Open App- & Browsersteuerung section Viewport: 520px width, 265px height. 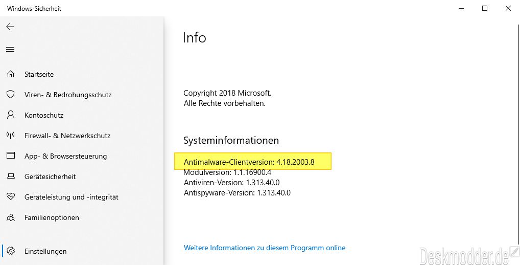click(66, 156)
